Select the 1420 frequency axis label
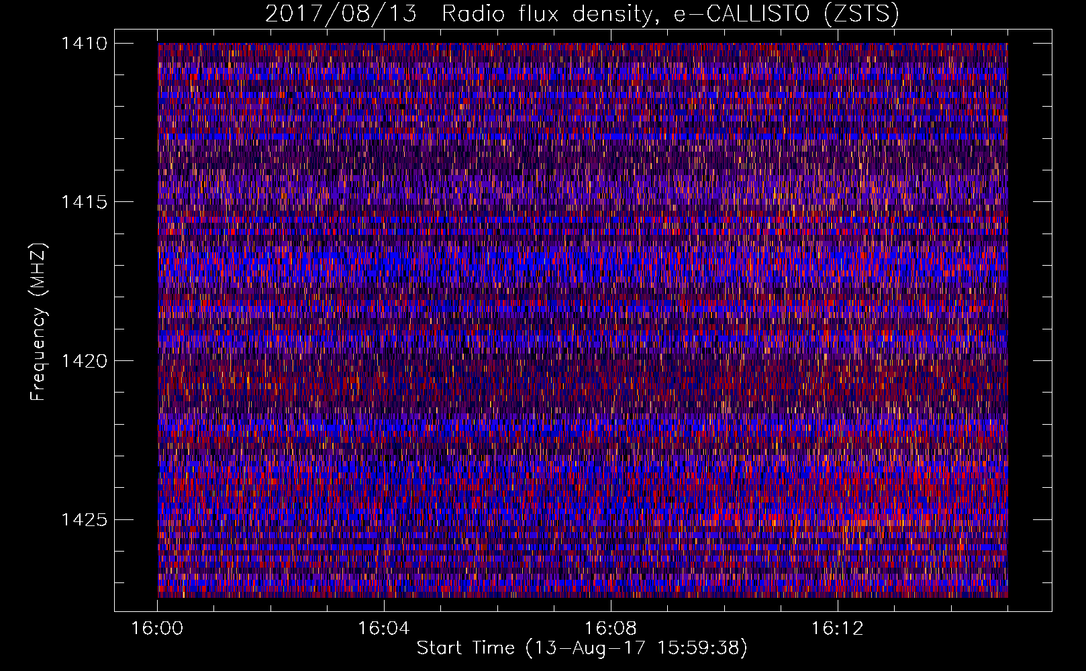Screen dimensions: 1086x671 click(84, 361)
